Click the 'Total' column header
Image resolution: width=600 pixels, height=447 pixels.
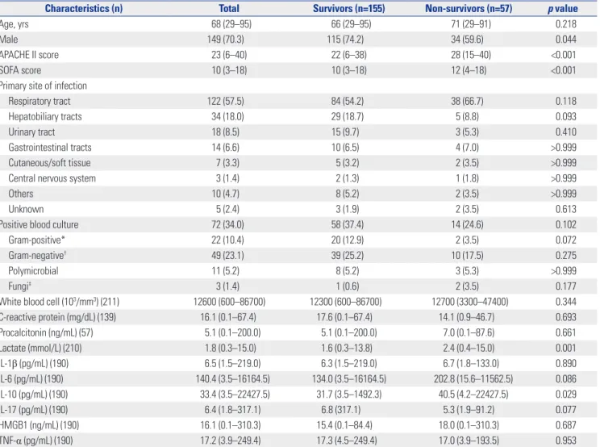click(x=229, y=8)
